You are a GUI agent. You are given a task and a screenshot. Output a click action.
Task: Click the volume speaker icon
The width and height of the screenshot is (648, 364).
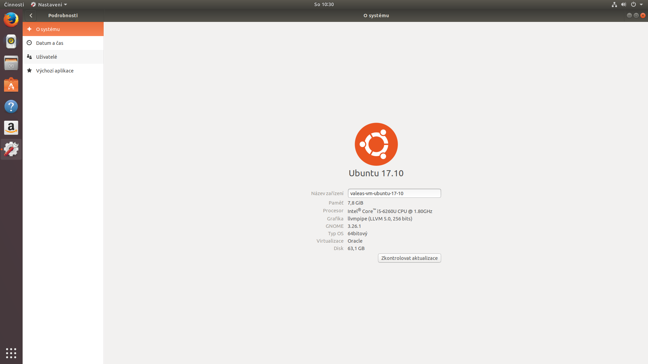[x=623, y=4]
